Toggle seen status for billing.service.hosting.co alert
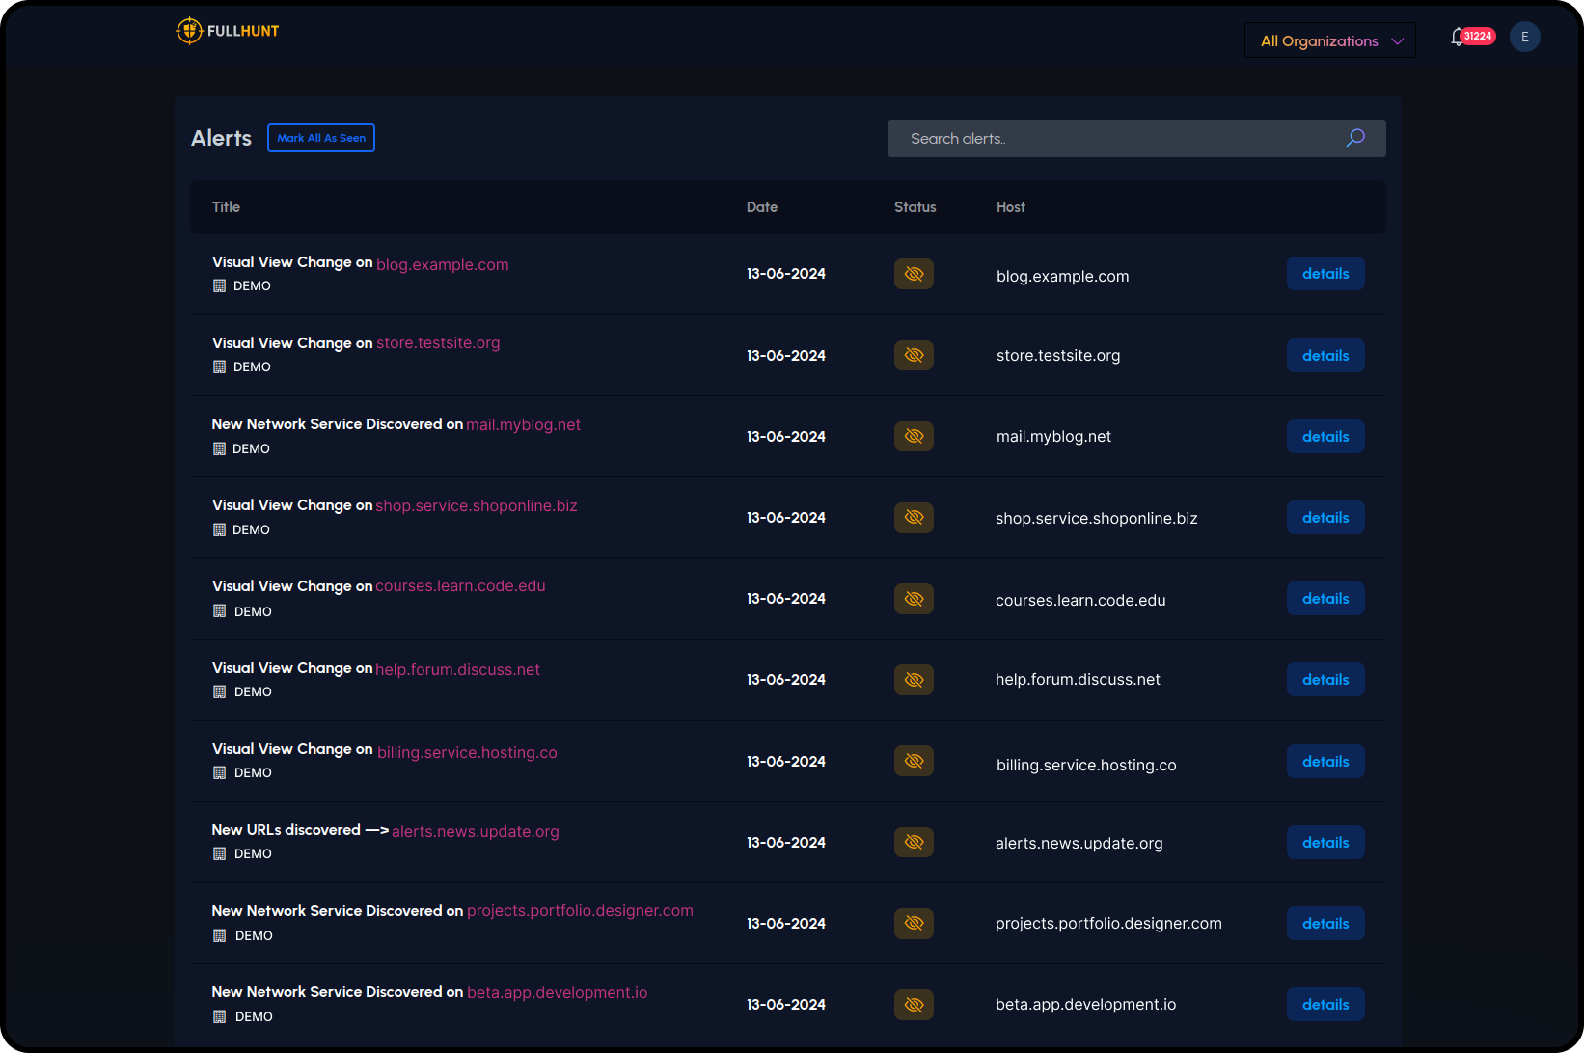Screen dimensions: 1584x1053 914,761
